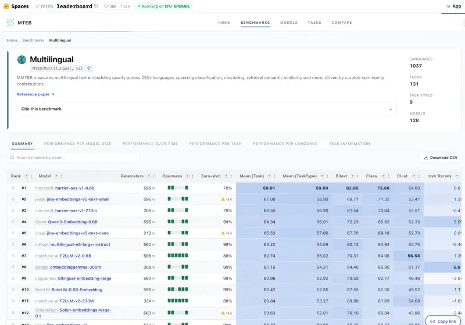Expand the Cite this benchmark section

click(x=207, y=109)
